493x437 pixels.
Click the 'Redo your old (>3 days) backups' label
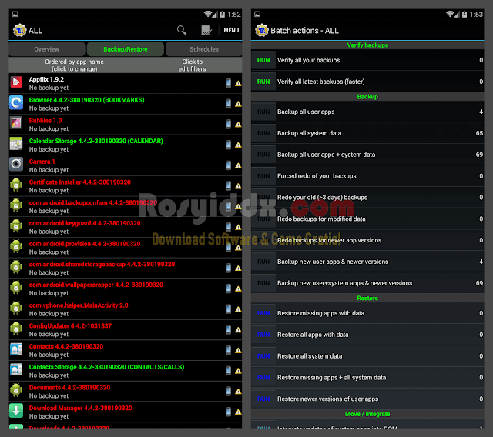pyautogui.click(x=322, y=198)
